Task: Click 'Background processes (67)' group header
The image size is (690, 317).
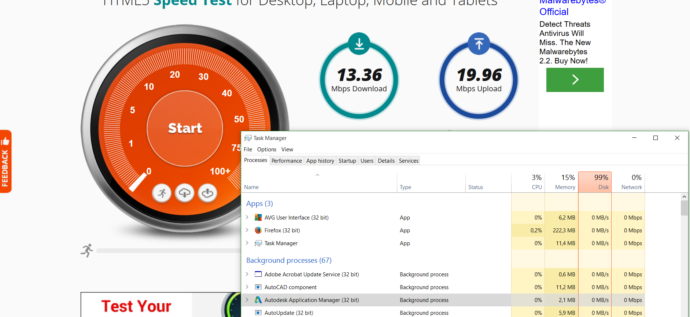Action: (x=289, y=260)
